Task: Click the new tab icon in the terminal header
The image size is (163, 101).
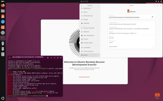Action: [10, 58]
